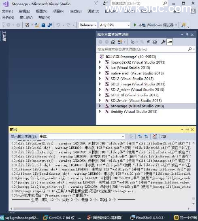Image resolution: width=198 pixels, height=221 pixels.
Task: Toggle word wrap in Output panel
Action: (163, 136)
